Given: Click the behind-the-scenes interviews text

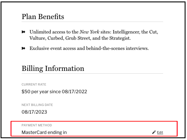Looking at the screenshot, I should point(117,48).
